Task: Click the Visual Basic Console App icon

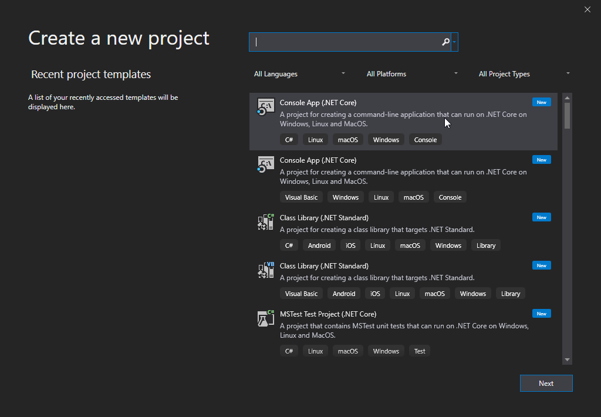Action: 266,164
